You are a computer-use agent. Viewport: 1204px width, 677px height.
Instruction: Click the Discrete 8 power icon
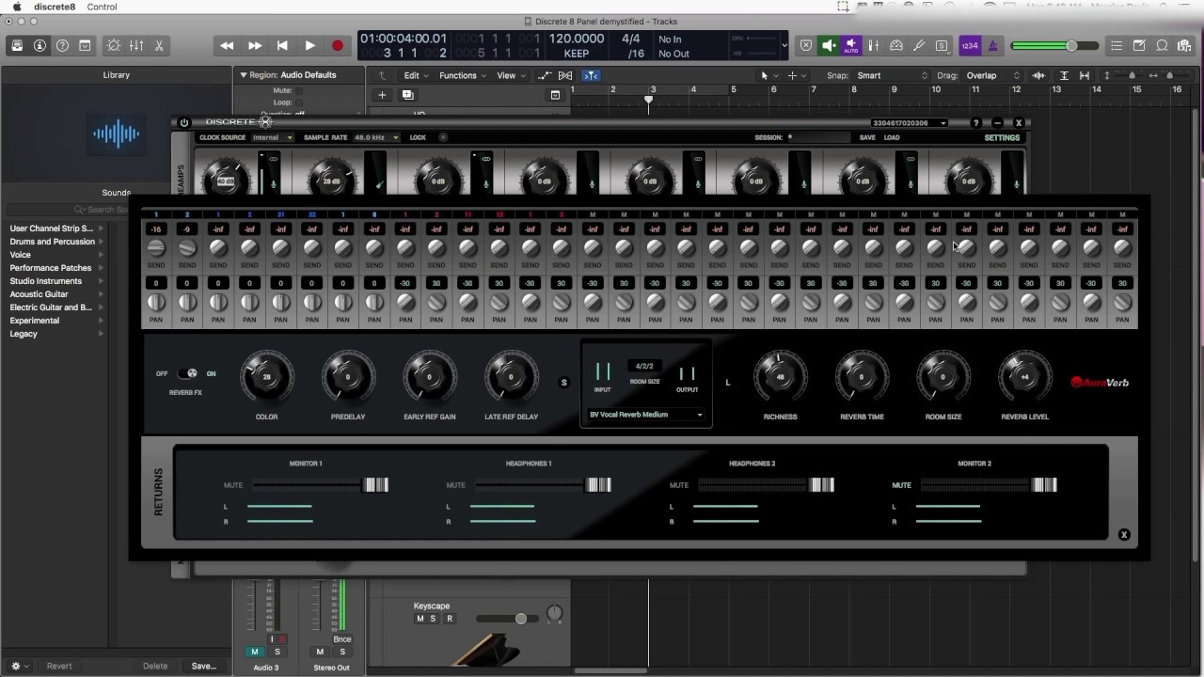183,122
